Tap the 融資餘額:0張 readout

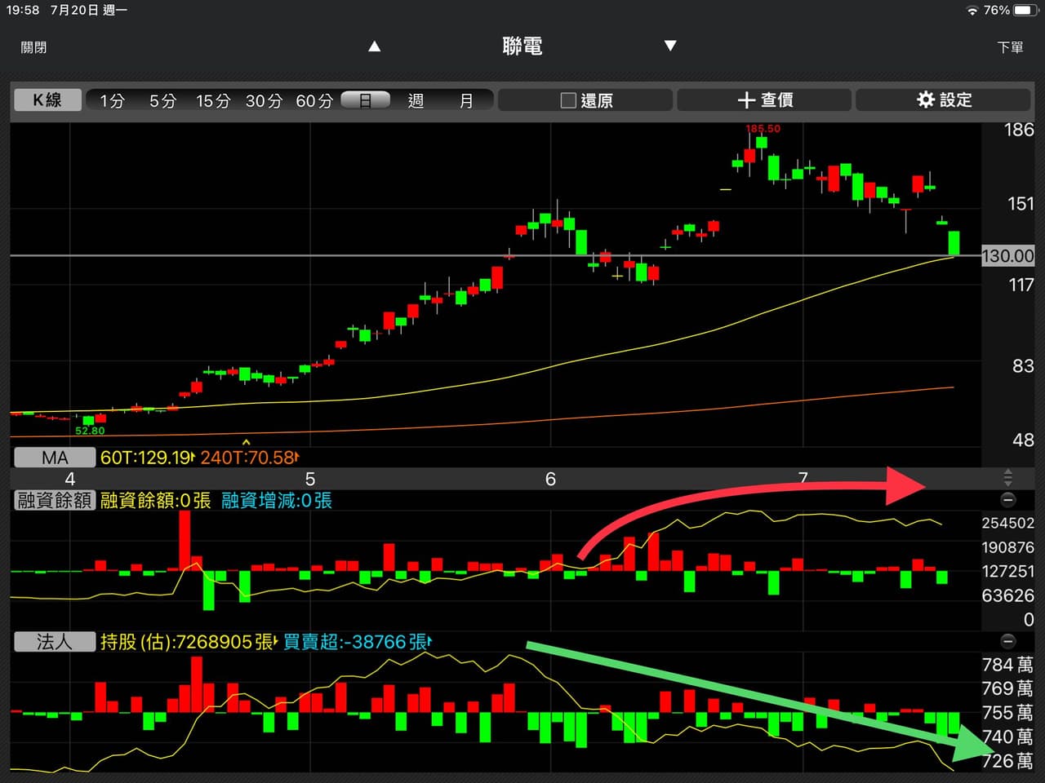point(155,500)
